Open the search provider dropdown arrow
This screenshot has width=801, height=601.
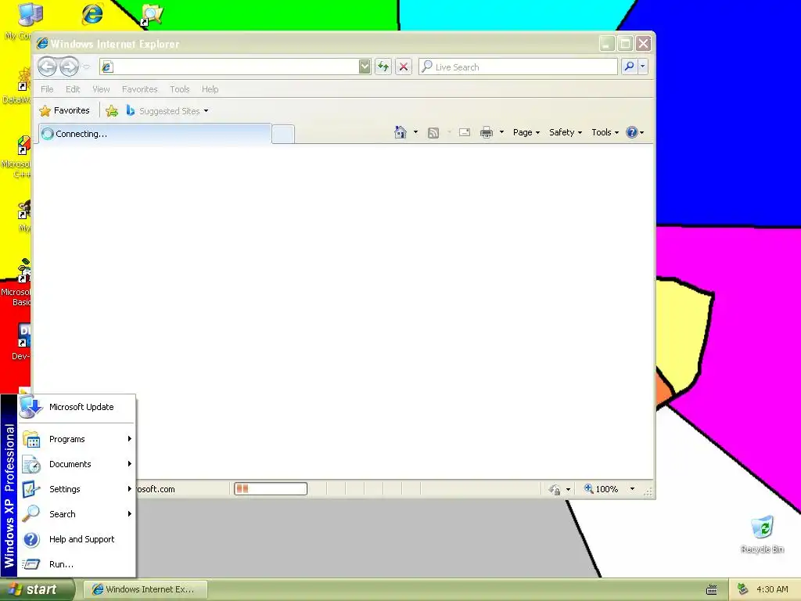[643, 67]
